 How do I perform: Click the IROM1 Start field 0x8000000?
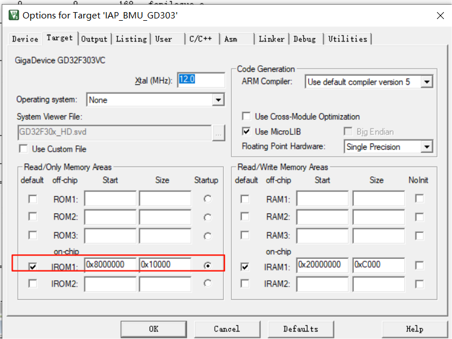pyautogui.click(x=110, y=265)
